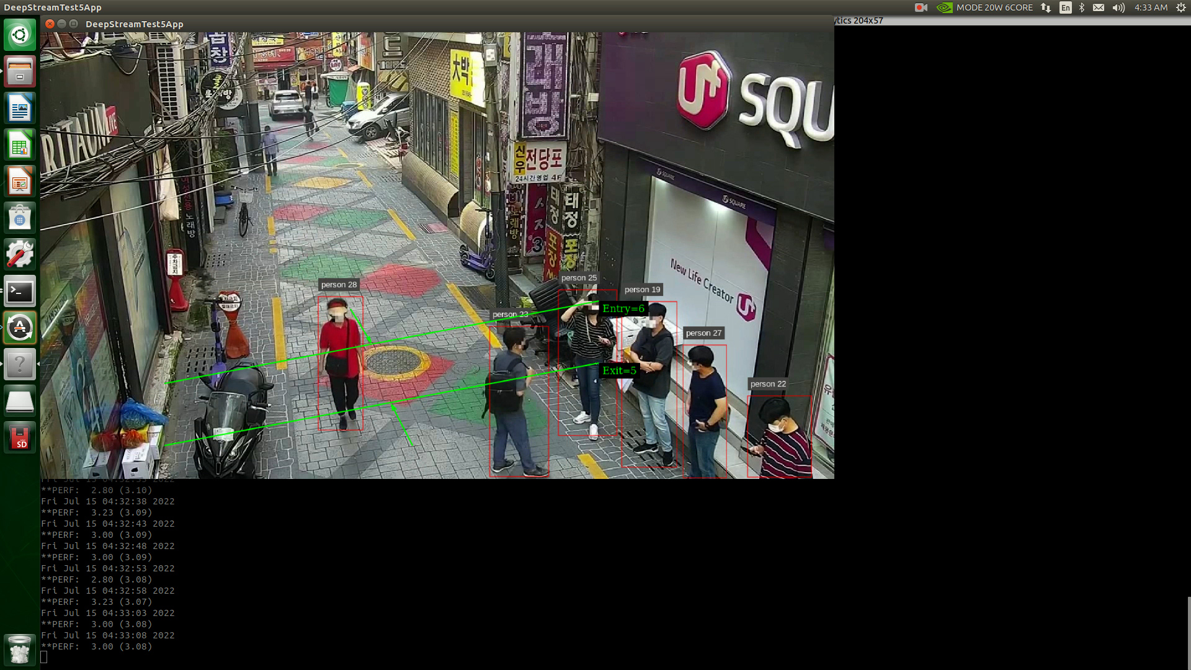Click terminal line Fri Jul 15 04:32:48 2022

tap(108, 546)
